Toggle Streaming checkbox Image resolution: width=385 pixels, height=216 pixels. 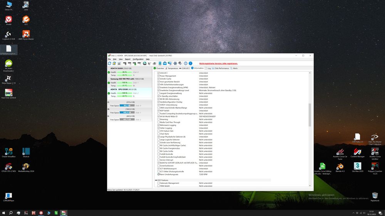pyautogui.click(x=158, y=119)
